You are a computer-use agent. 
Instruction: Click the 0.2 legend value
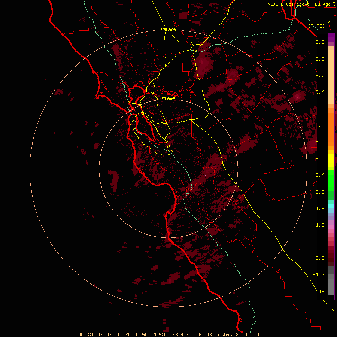coord(320,242)
